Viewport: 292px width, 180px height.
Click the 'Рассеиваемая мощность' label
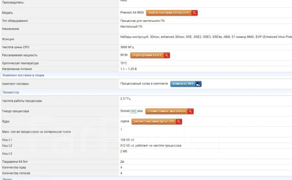tap(20, 55)
